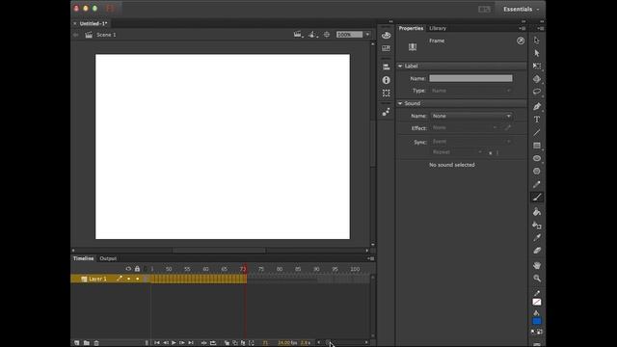Toggle Layer 1 lock dot

137,279
